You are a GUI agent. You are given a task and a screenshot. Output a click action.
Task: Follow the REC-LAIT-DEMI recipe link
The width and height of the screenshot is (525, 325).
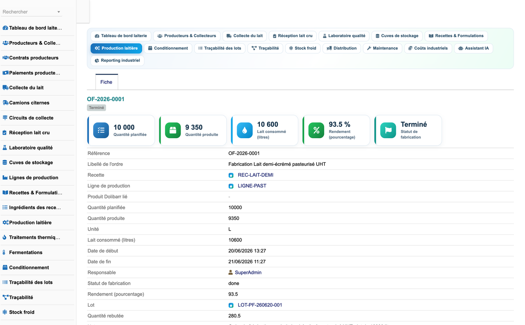click(255, 175)
